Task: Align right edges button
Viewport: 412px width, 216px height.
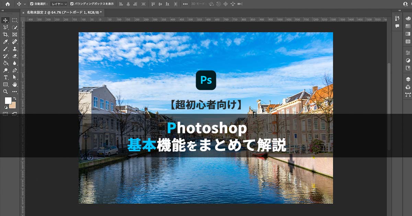Action: (x=135, y=4)
